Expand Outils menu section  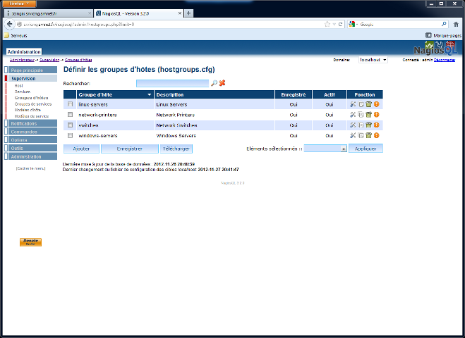[31, 149]
